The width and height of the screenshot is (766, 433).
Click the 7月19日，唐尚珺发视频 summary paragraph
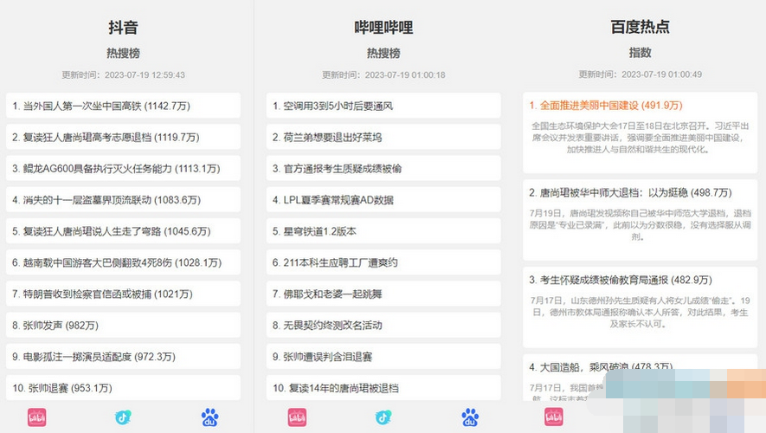point(640,225)
